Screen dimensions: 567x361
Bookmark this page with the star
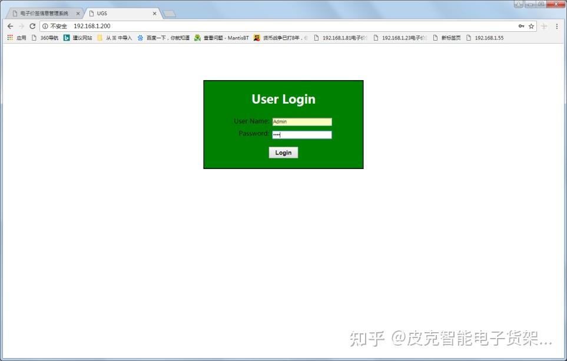click(531, 26)
